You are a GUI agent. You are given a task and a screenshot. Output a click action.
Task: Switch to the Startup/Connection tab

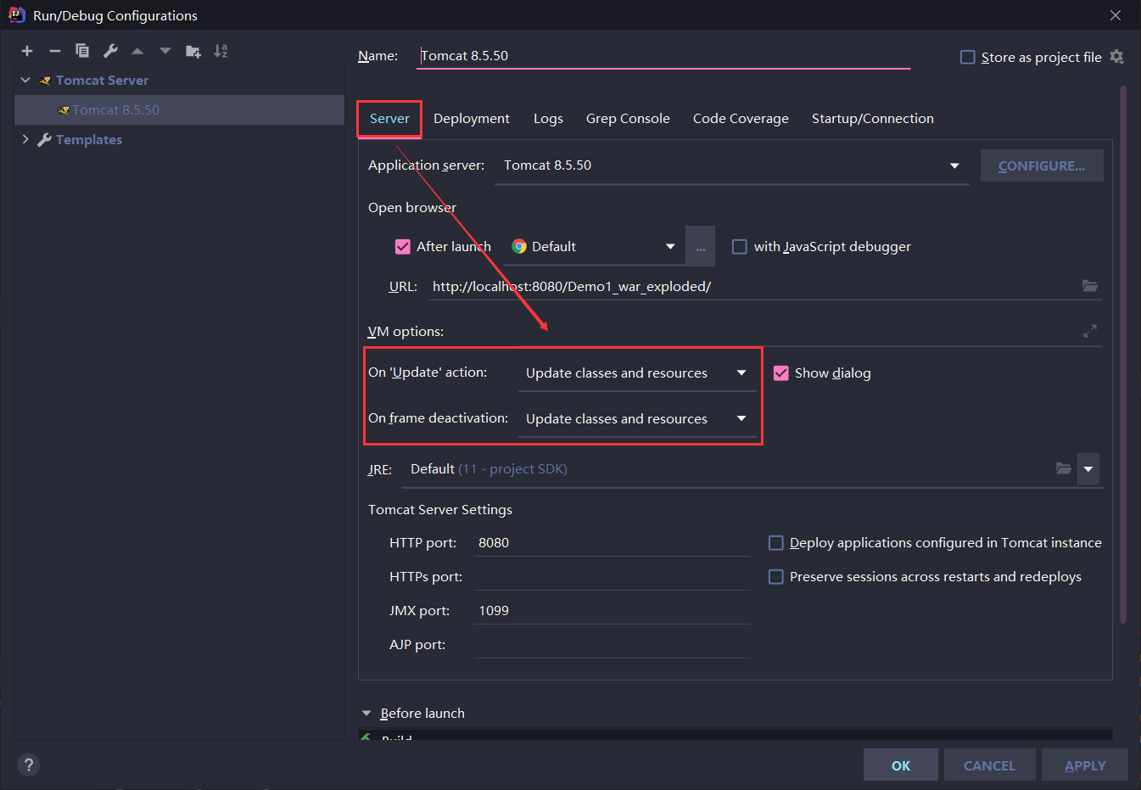(873, 119)
